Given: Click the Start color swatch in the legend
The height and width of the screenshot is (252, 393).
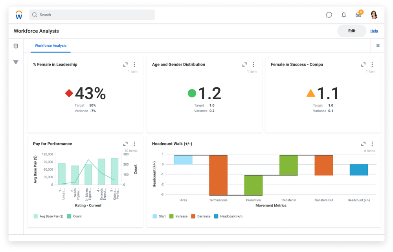Looking at the screenshot, I should click(x=155, y=216).
